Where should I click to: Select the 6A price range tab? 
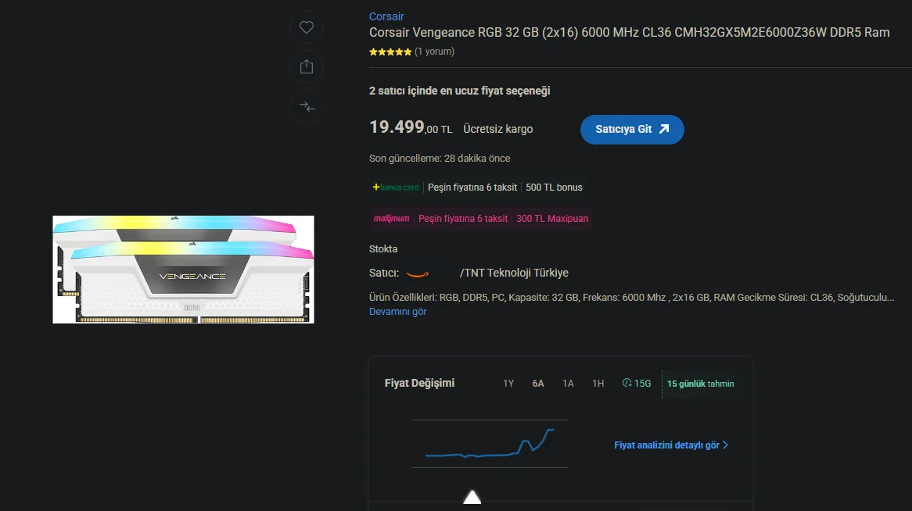(x=538, y=384)
